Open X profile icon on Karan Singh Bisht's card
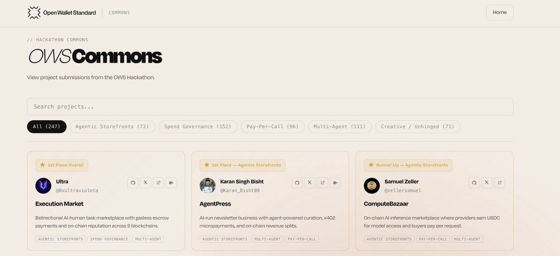Viewport: 560px width, 256px height. tap(310, 182)
